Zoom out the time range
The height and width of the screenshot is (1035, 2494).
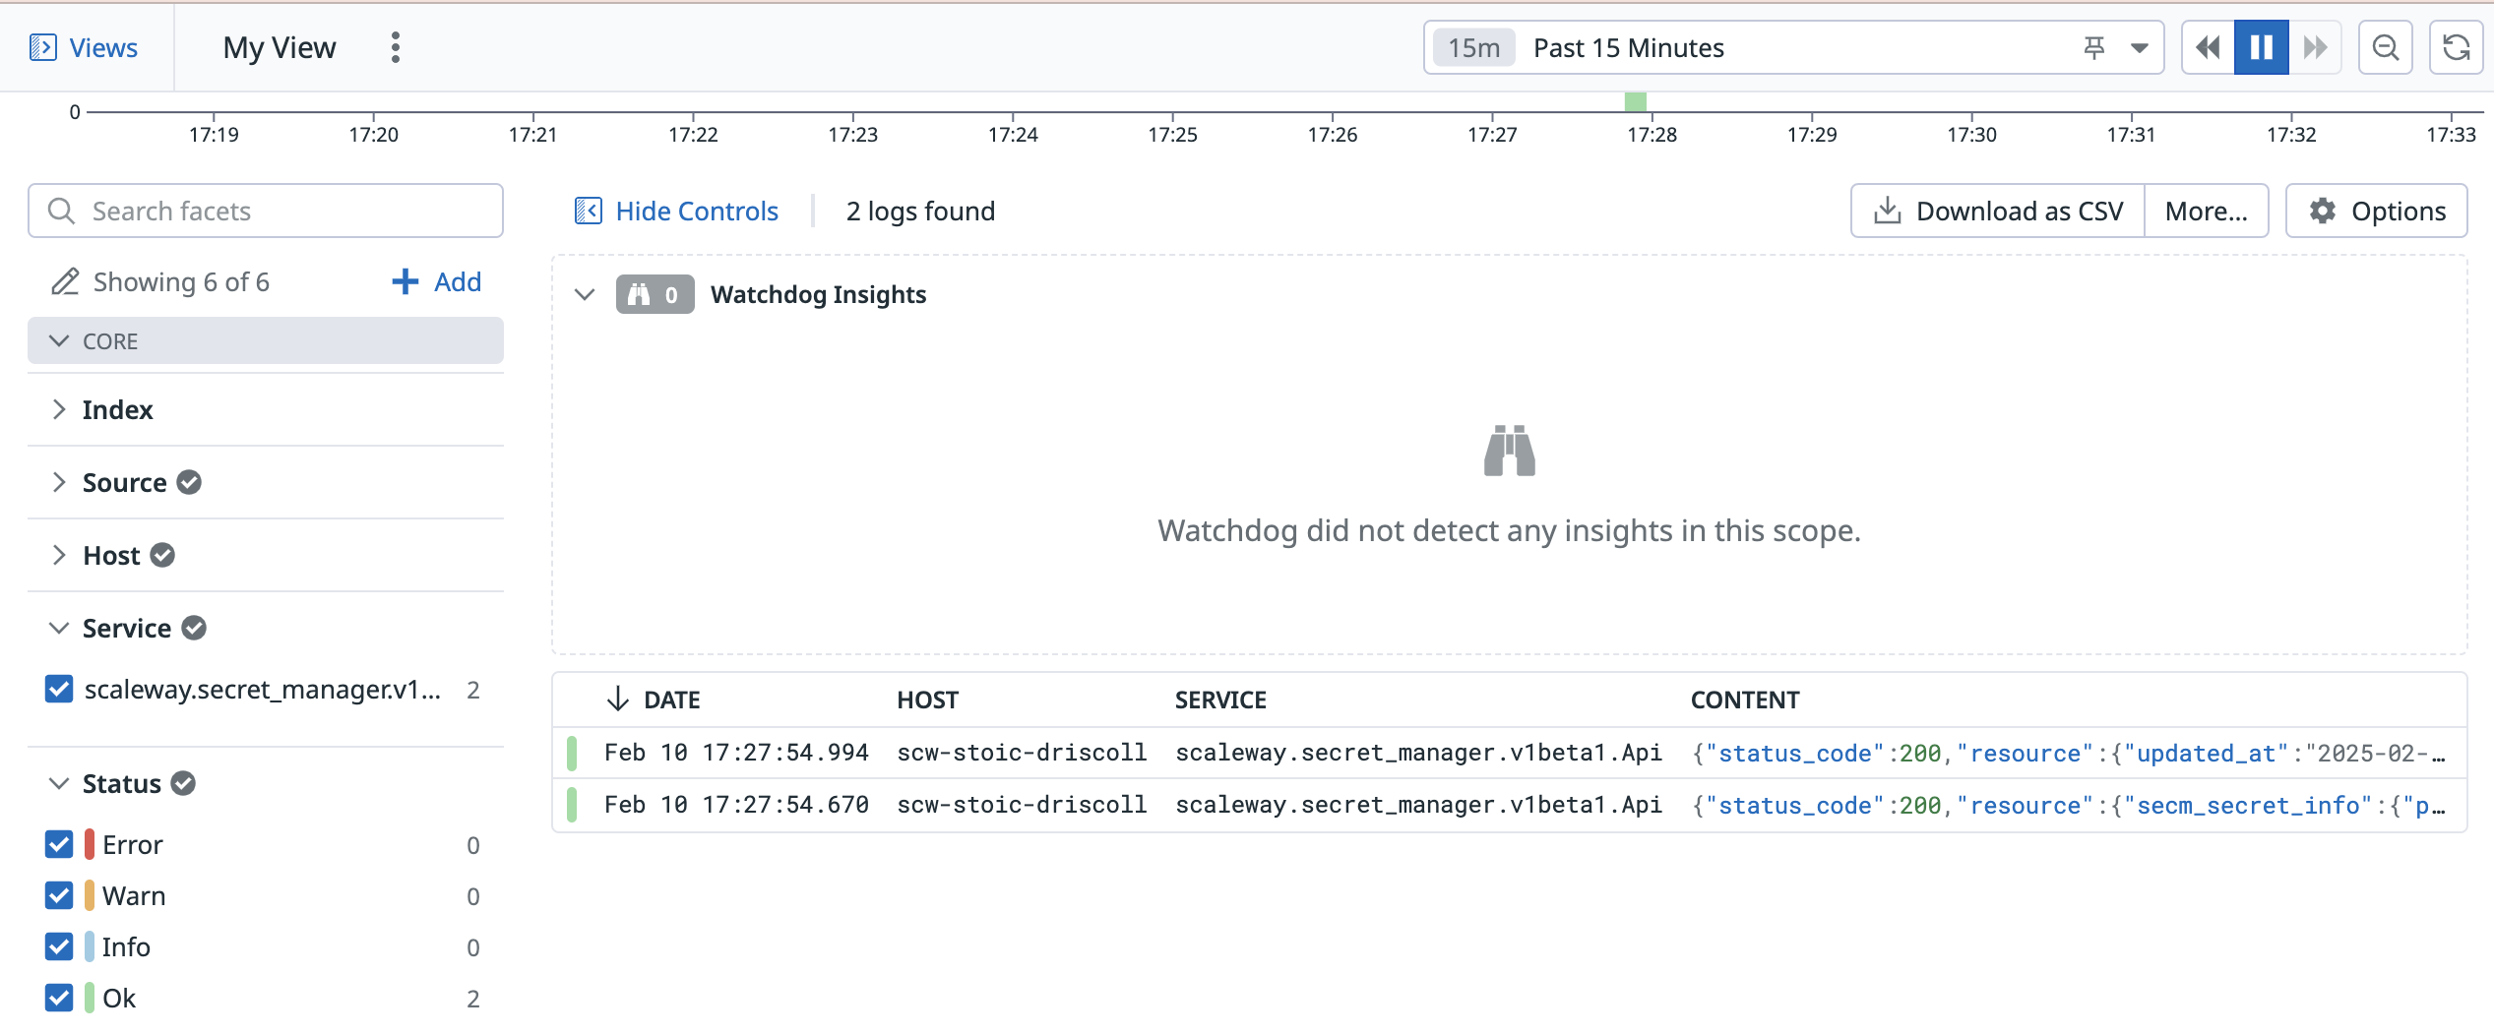[x=2386, y=47]
